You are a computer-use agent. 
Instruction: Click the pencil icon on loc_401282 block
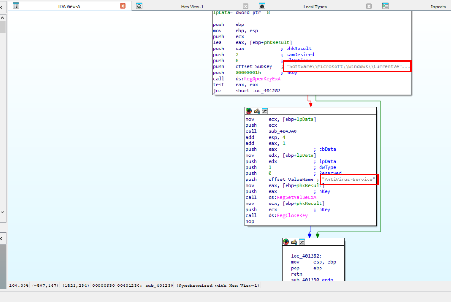[294, 242]
